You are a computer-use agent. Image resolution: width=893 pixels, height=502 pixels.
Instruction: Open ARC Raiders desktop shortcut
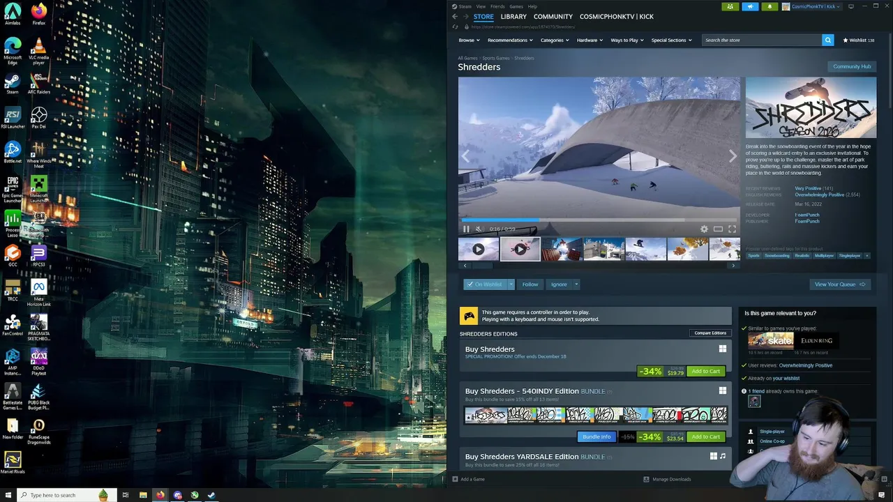pyautogui.click(x=39, y=82)
